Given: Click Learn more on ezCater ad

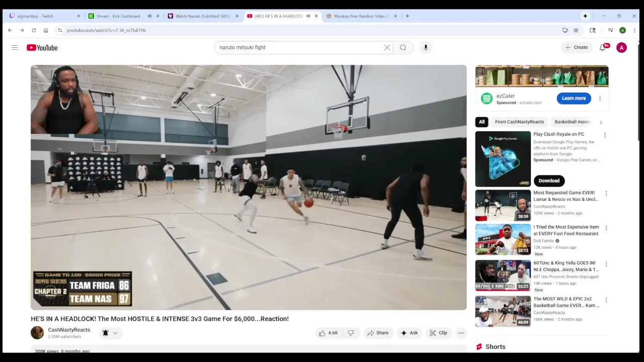Looking at the screenshot, I should [x=574, y=99].
